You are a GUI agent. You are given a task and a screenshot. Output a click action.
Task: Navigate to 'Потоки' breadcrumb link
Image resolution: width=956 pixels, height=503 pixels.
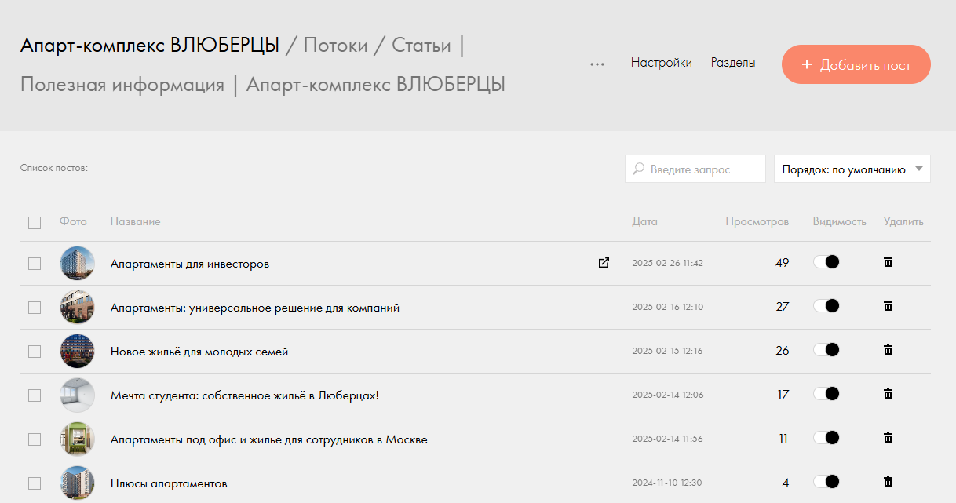[x=335, y=46]
